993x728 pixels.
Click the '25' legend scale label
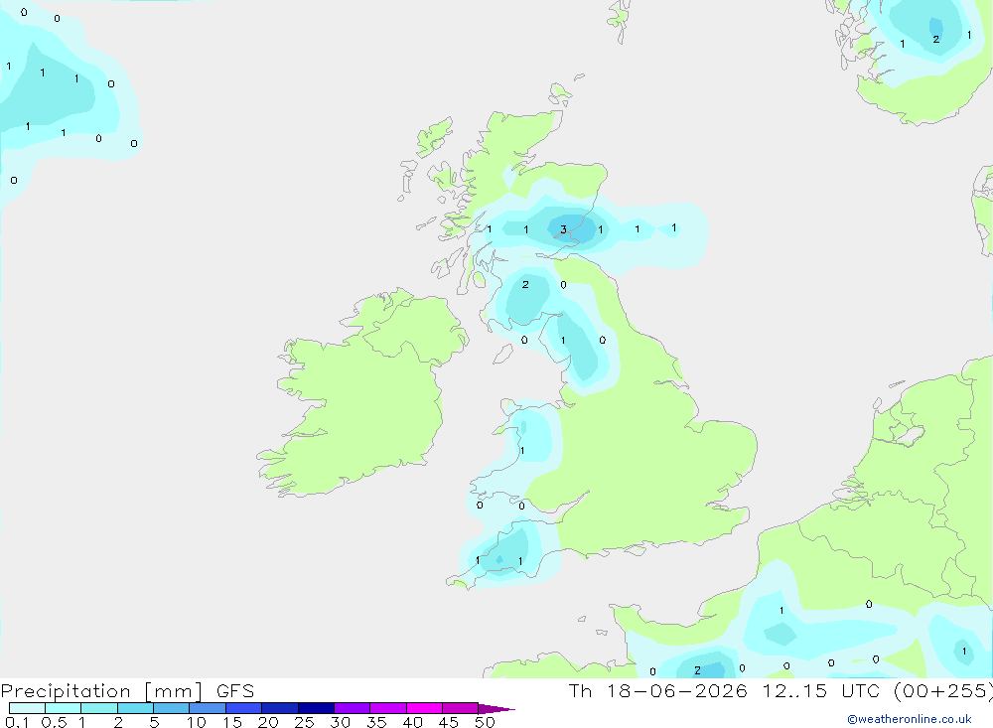tap(304, 722)
